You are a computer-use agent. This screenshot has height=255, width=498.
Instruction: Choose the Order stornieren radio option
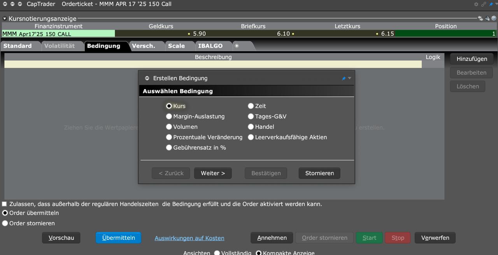tap(5, 224)
